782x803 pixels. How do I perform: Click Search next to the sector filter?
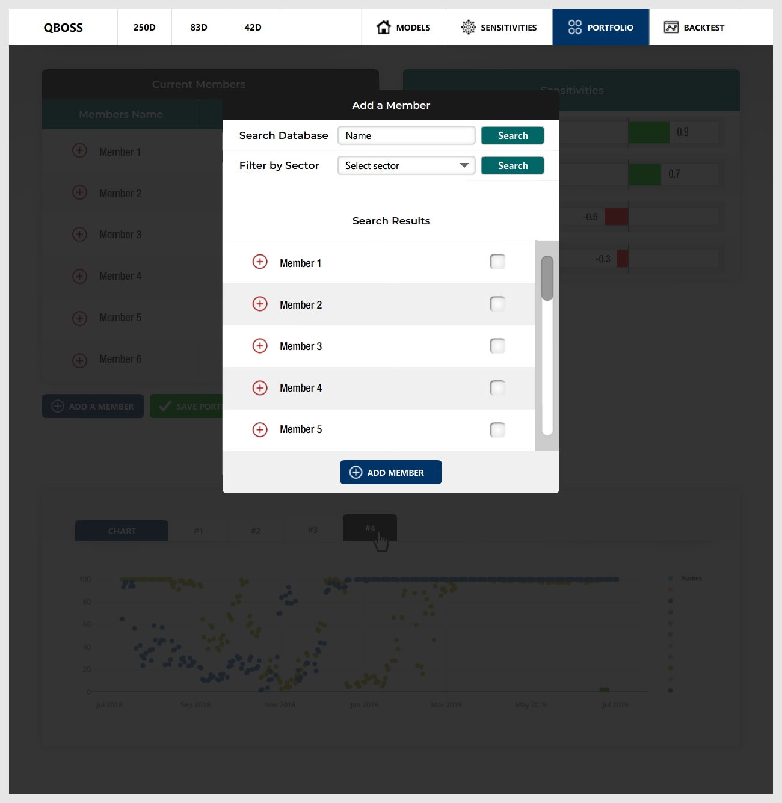(513, 165)
